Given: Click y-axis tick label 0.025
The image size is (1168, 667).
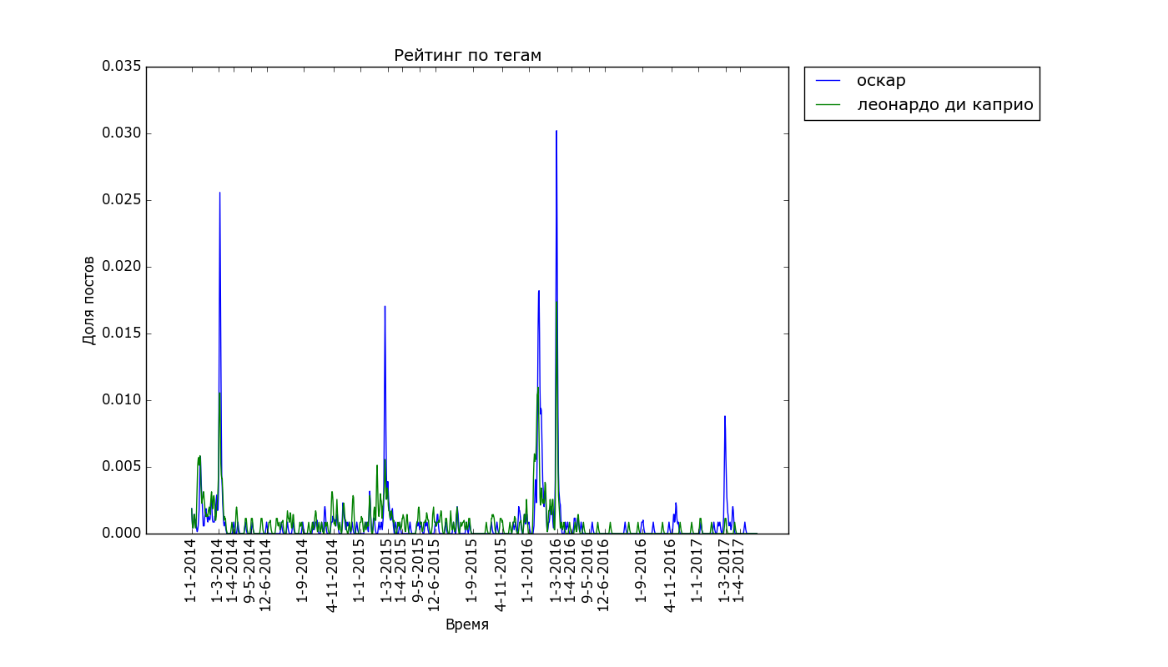Looking at the screenshot, I should point(121,200).
